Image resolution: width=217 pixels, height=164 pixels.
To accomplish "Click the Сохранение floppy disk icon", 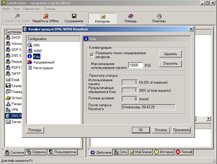I will point(74,16).
